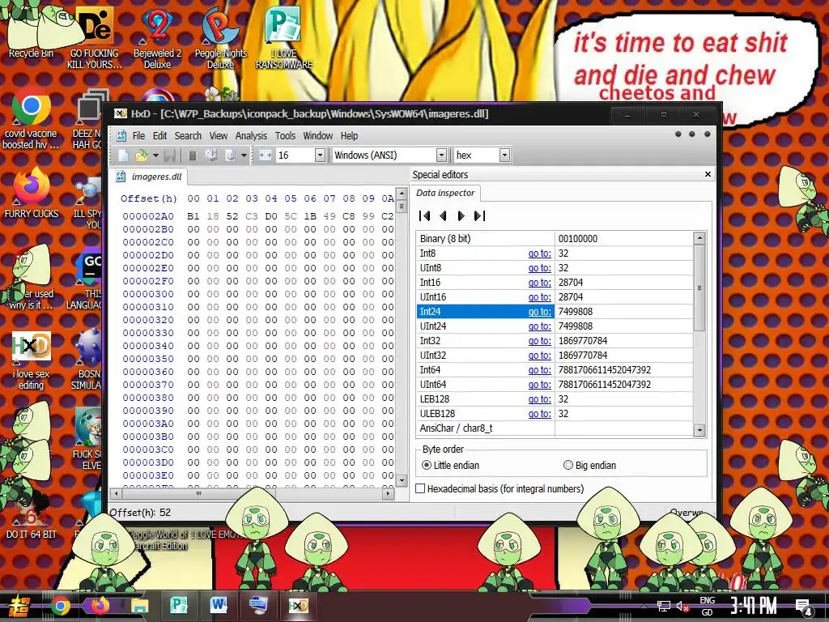829x622 pixels.
Task: Click the Int32 value 1869770784
Action: pos(583,341)
